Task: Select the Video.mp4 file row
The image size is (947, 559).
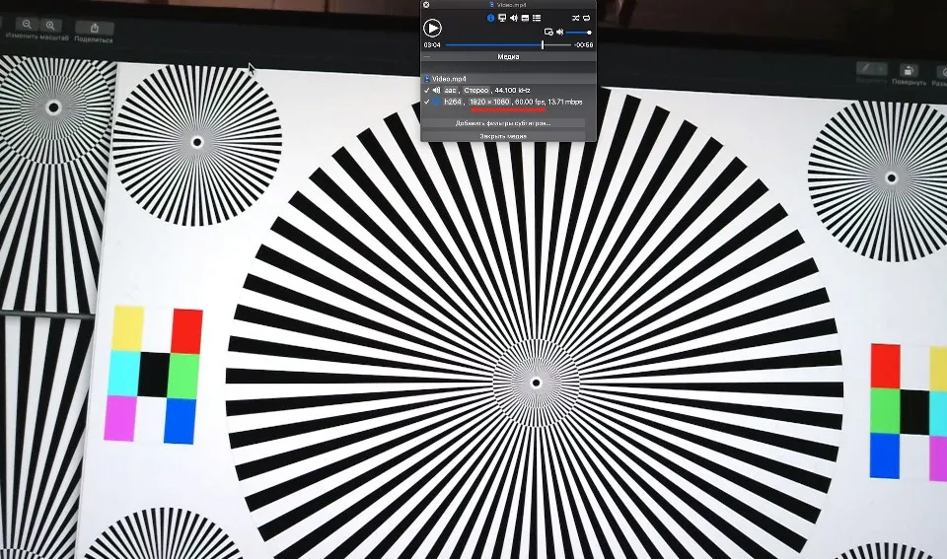Action: pyautogui.click(x=508, y=79)
